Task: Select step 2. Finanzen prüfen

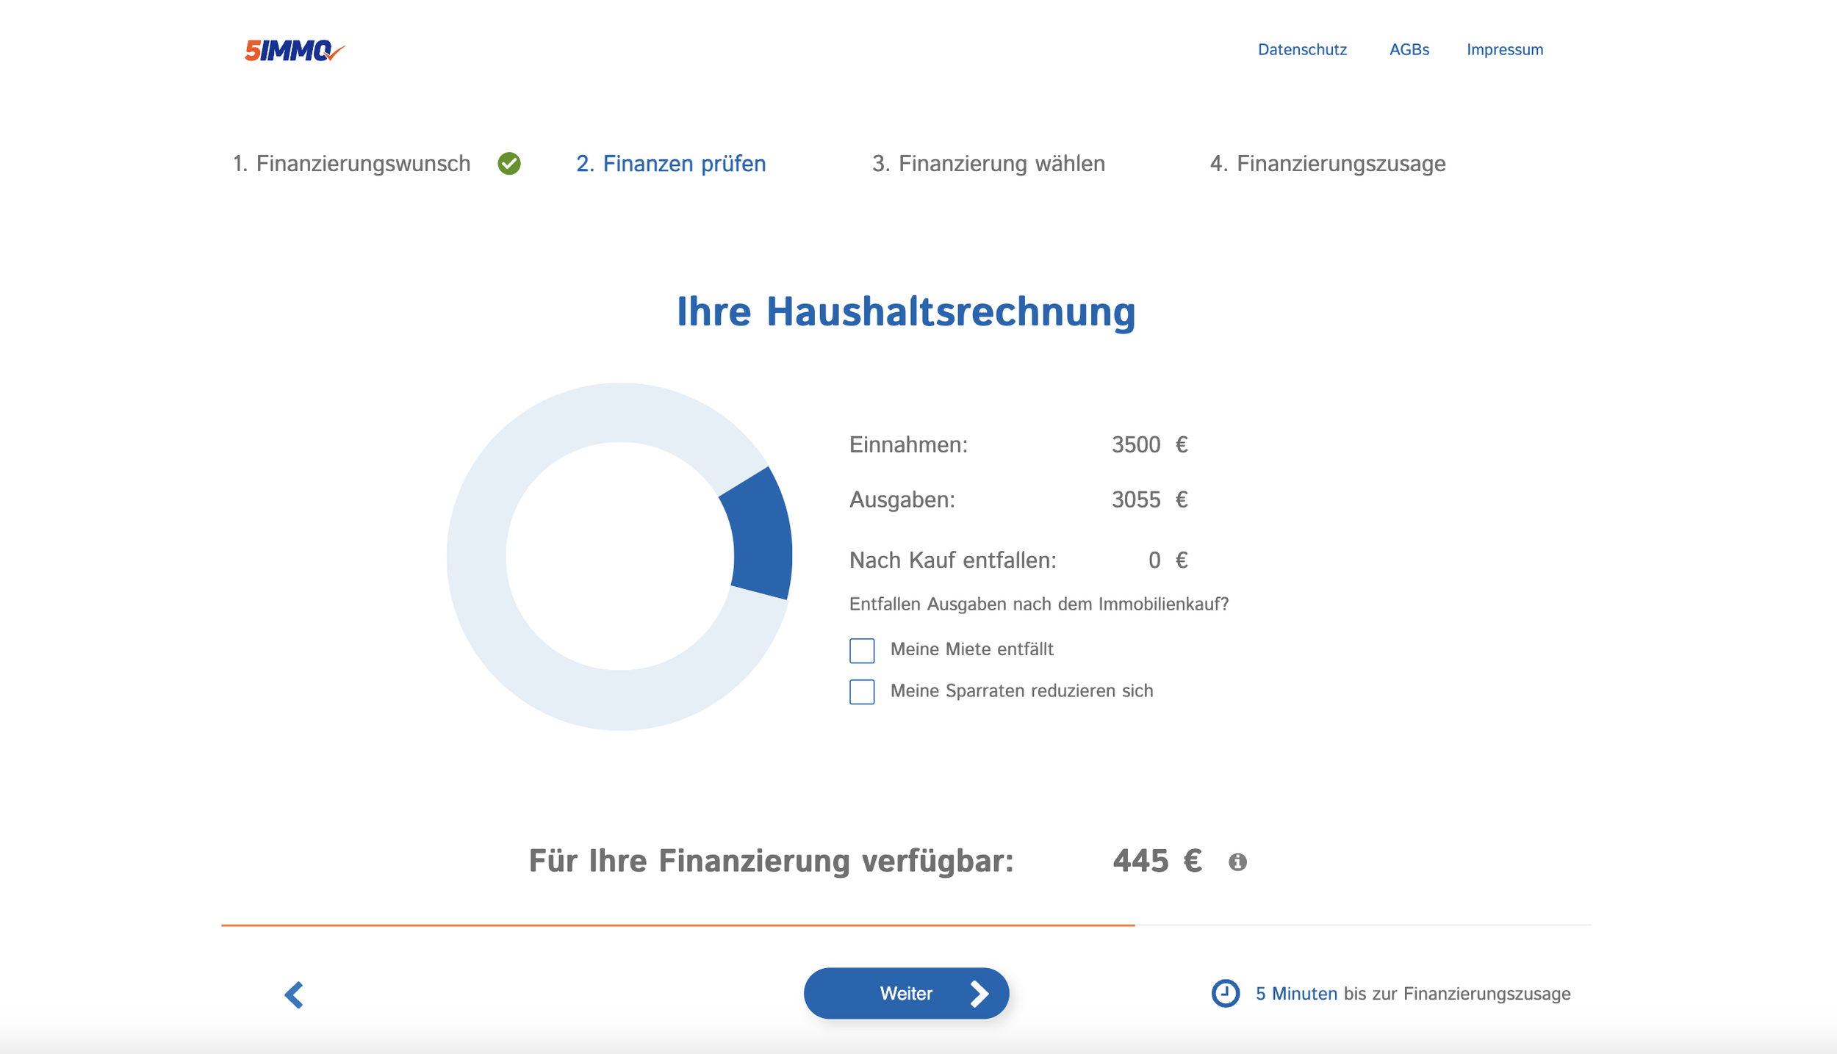Action: (670, 163)
